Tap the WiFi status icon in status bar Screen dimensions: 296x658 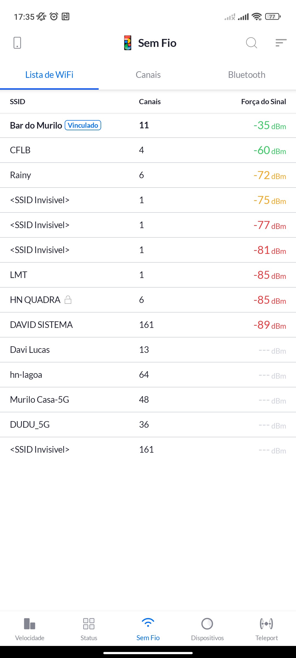coord(257,17)
